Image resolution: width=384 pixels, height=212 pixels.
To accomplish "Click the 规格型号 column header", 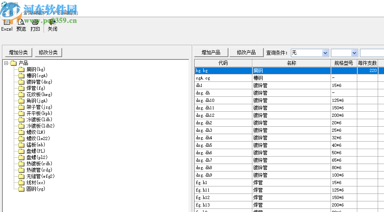I will click(x=344, y=63).
